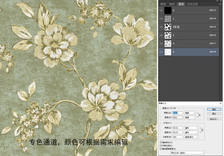224x156 pixels.
Task: Toggle eye icon for channel 3
Action: tap(161, 35)
